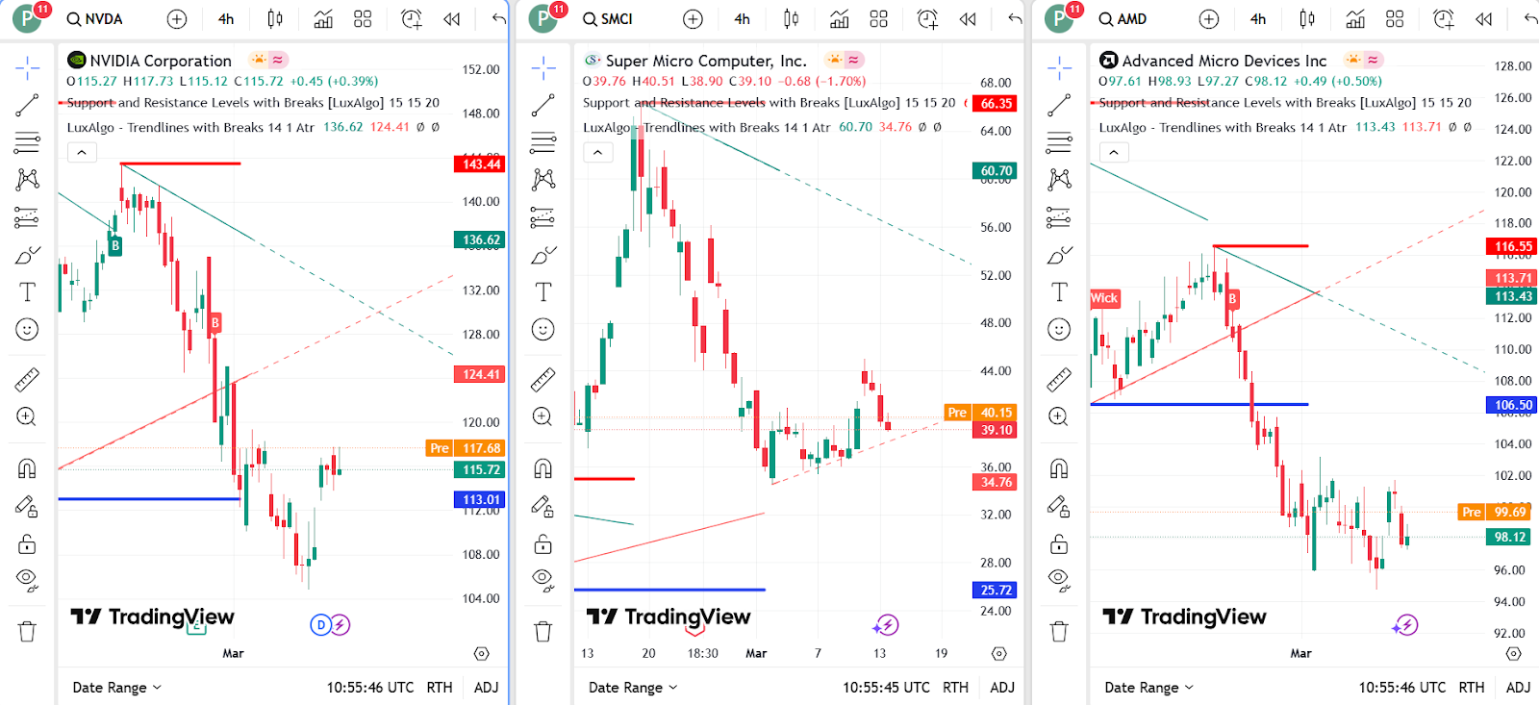
Task: Click LuxAlgo Trendlines with Breaks legend in AMD chart
Action: coord(1223,127)
